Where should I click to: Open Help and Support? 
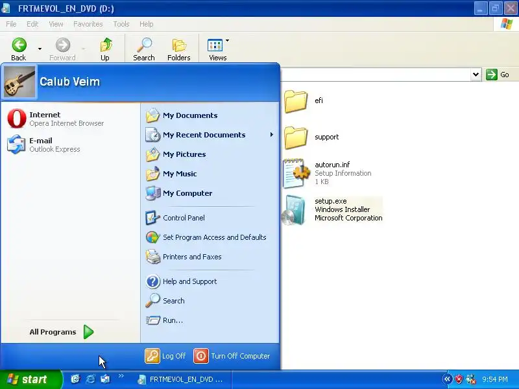[x=210, y=281]
